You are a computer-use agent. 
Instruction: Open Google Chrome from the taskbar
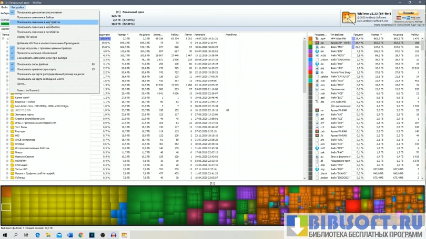click(80, 235)
